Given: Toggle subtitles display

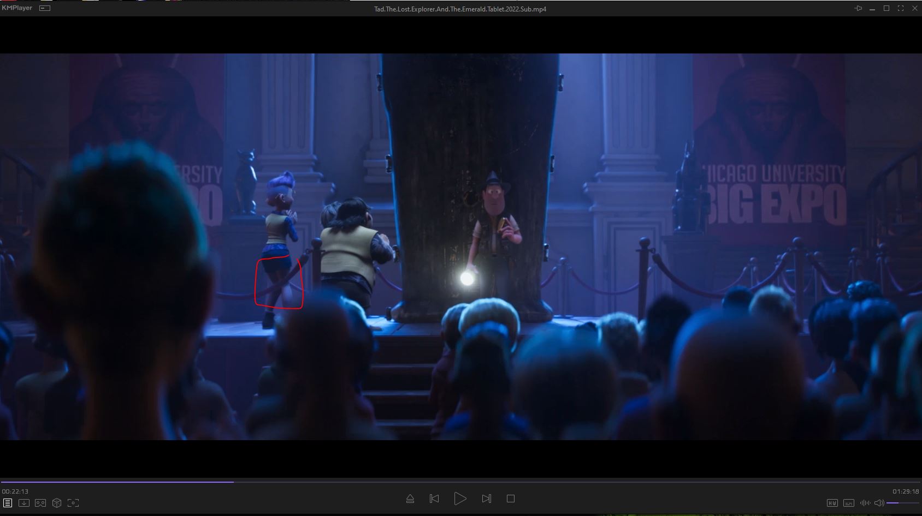Looking at the screenshot, I should 849,503.
